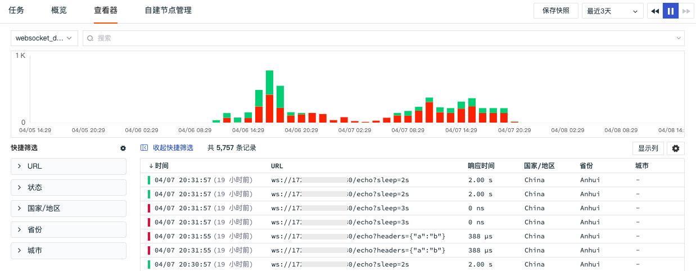The height and width of the screenshot is (271, 696).
Task: Sort by the 时间 column arrow
Action: coord(151,166)
